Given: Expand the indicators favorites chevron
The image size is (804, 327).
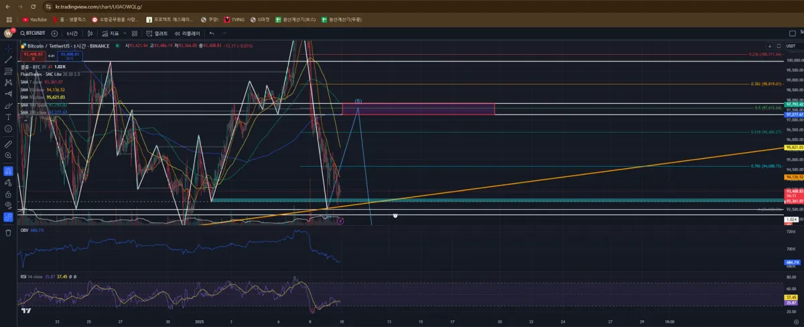Looking at the screenshot, I should pyautogui.click(x=125, y=33).
